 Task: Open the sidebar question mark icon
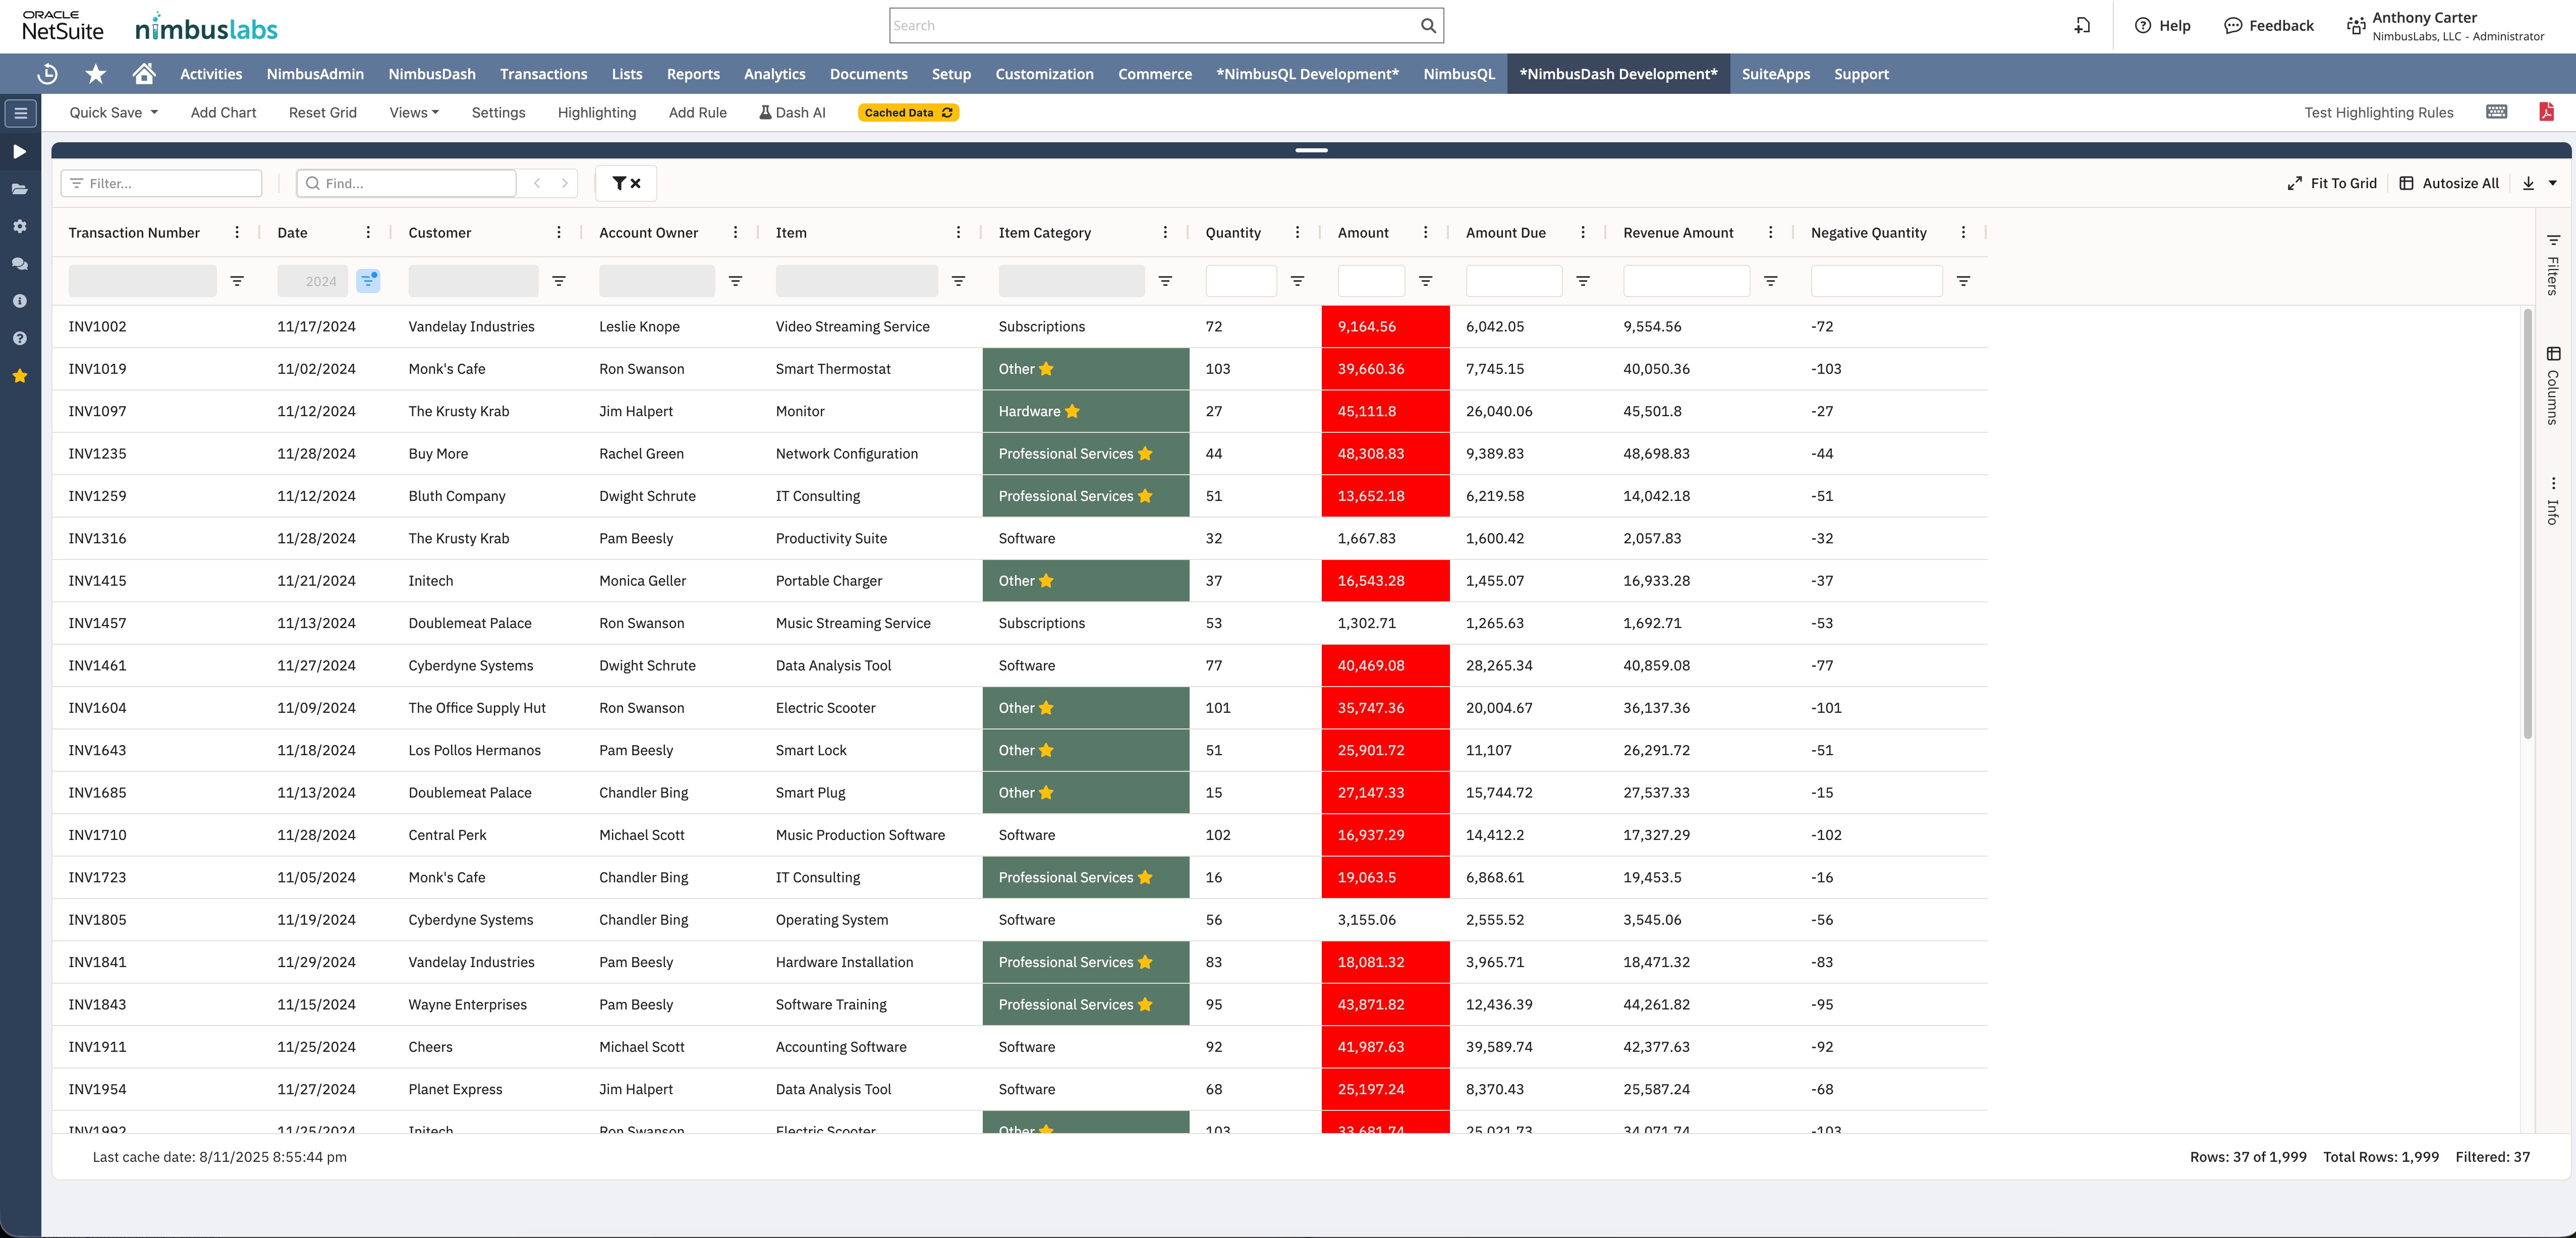click(x=20, y=338)
